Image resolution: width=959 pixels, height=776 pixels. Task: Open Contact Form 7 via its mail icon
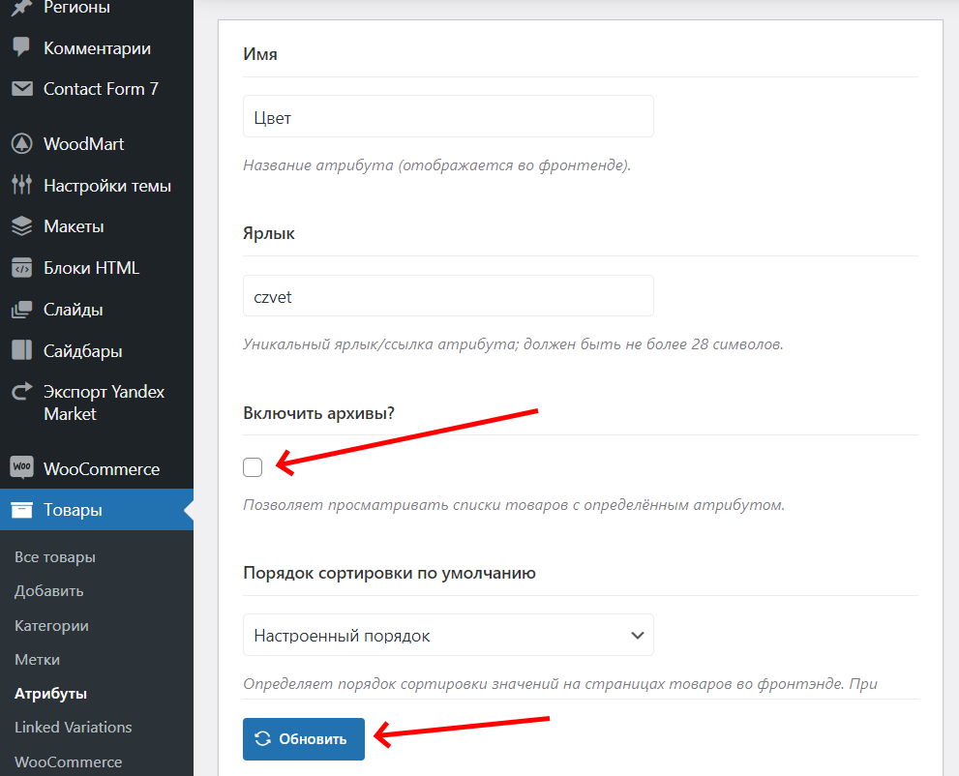(x=21, y=88)
